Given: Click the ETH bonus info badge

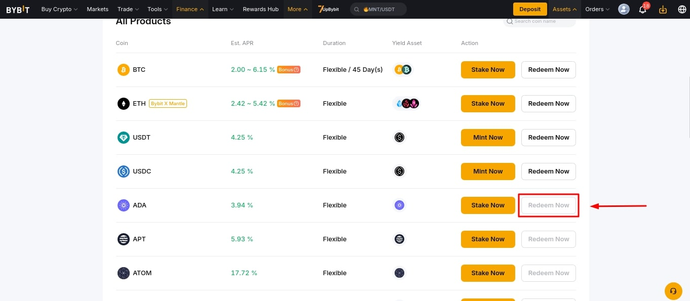Looking at the screenshot, I should point(289,104).
